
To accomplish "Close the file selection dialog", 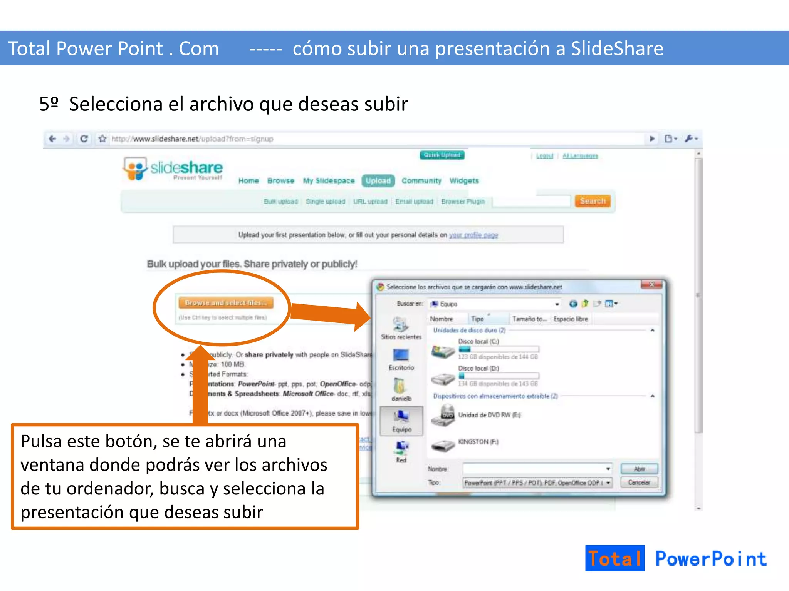I will pyautogui.click(x=651, y=285).
